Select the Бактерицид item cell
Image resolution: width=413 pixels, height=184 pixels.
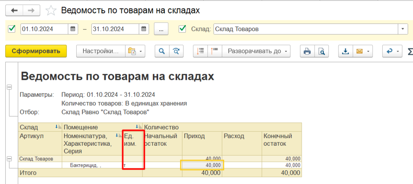coord(93,165)
